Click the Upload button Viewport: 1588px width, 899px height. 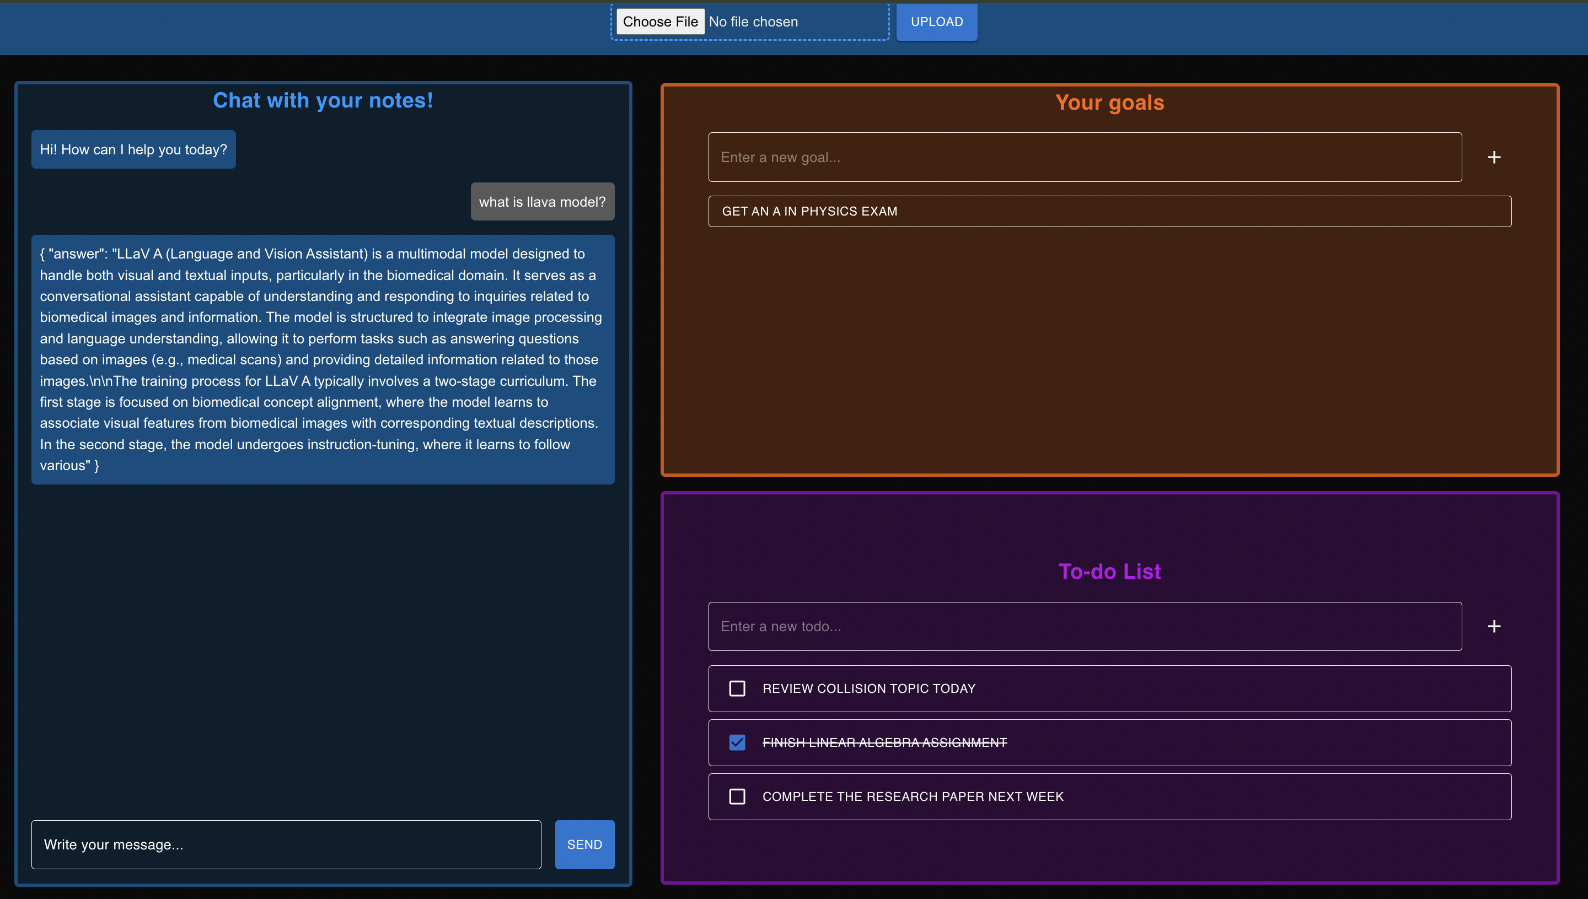[x=936, y=21]
